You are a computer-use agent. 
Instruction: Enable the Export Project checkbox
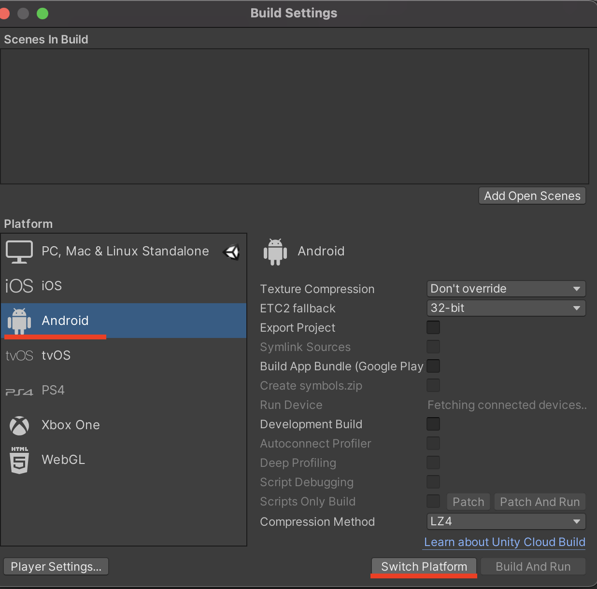click(x=433, y=327)
